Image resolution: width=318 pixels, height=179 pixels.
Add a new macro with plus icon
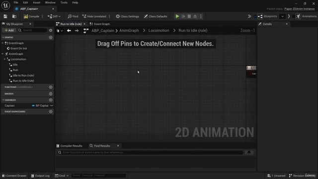point(51,94)
